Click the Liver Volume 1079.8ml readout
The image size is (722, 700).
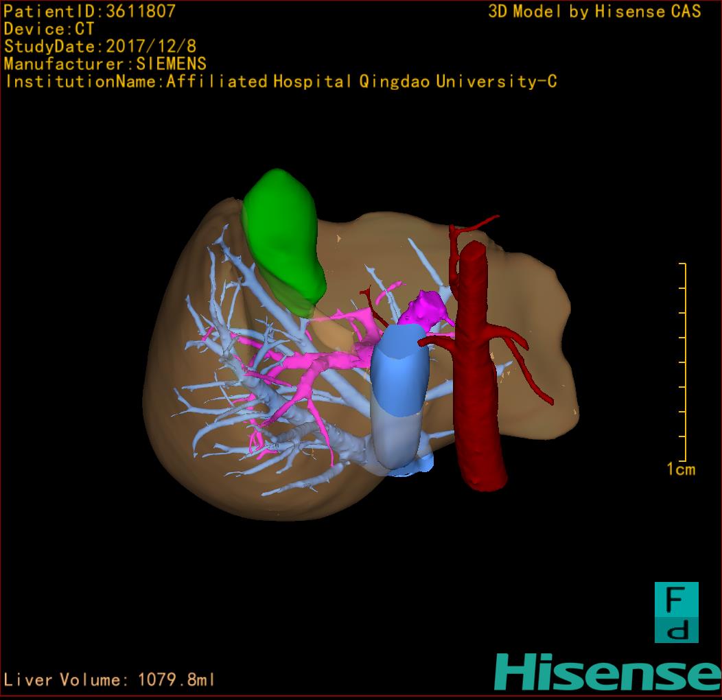tap(110, 680)
